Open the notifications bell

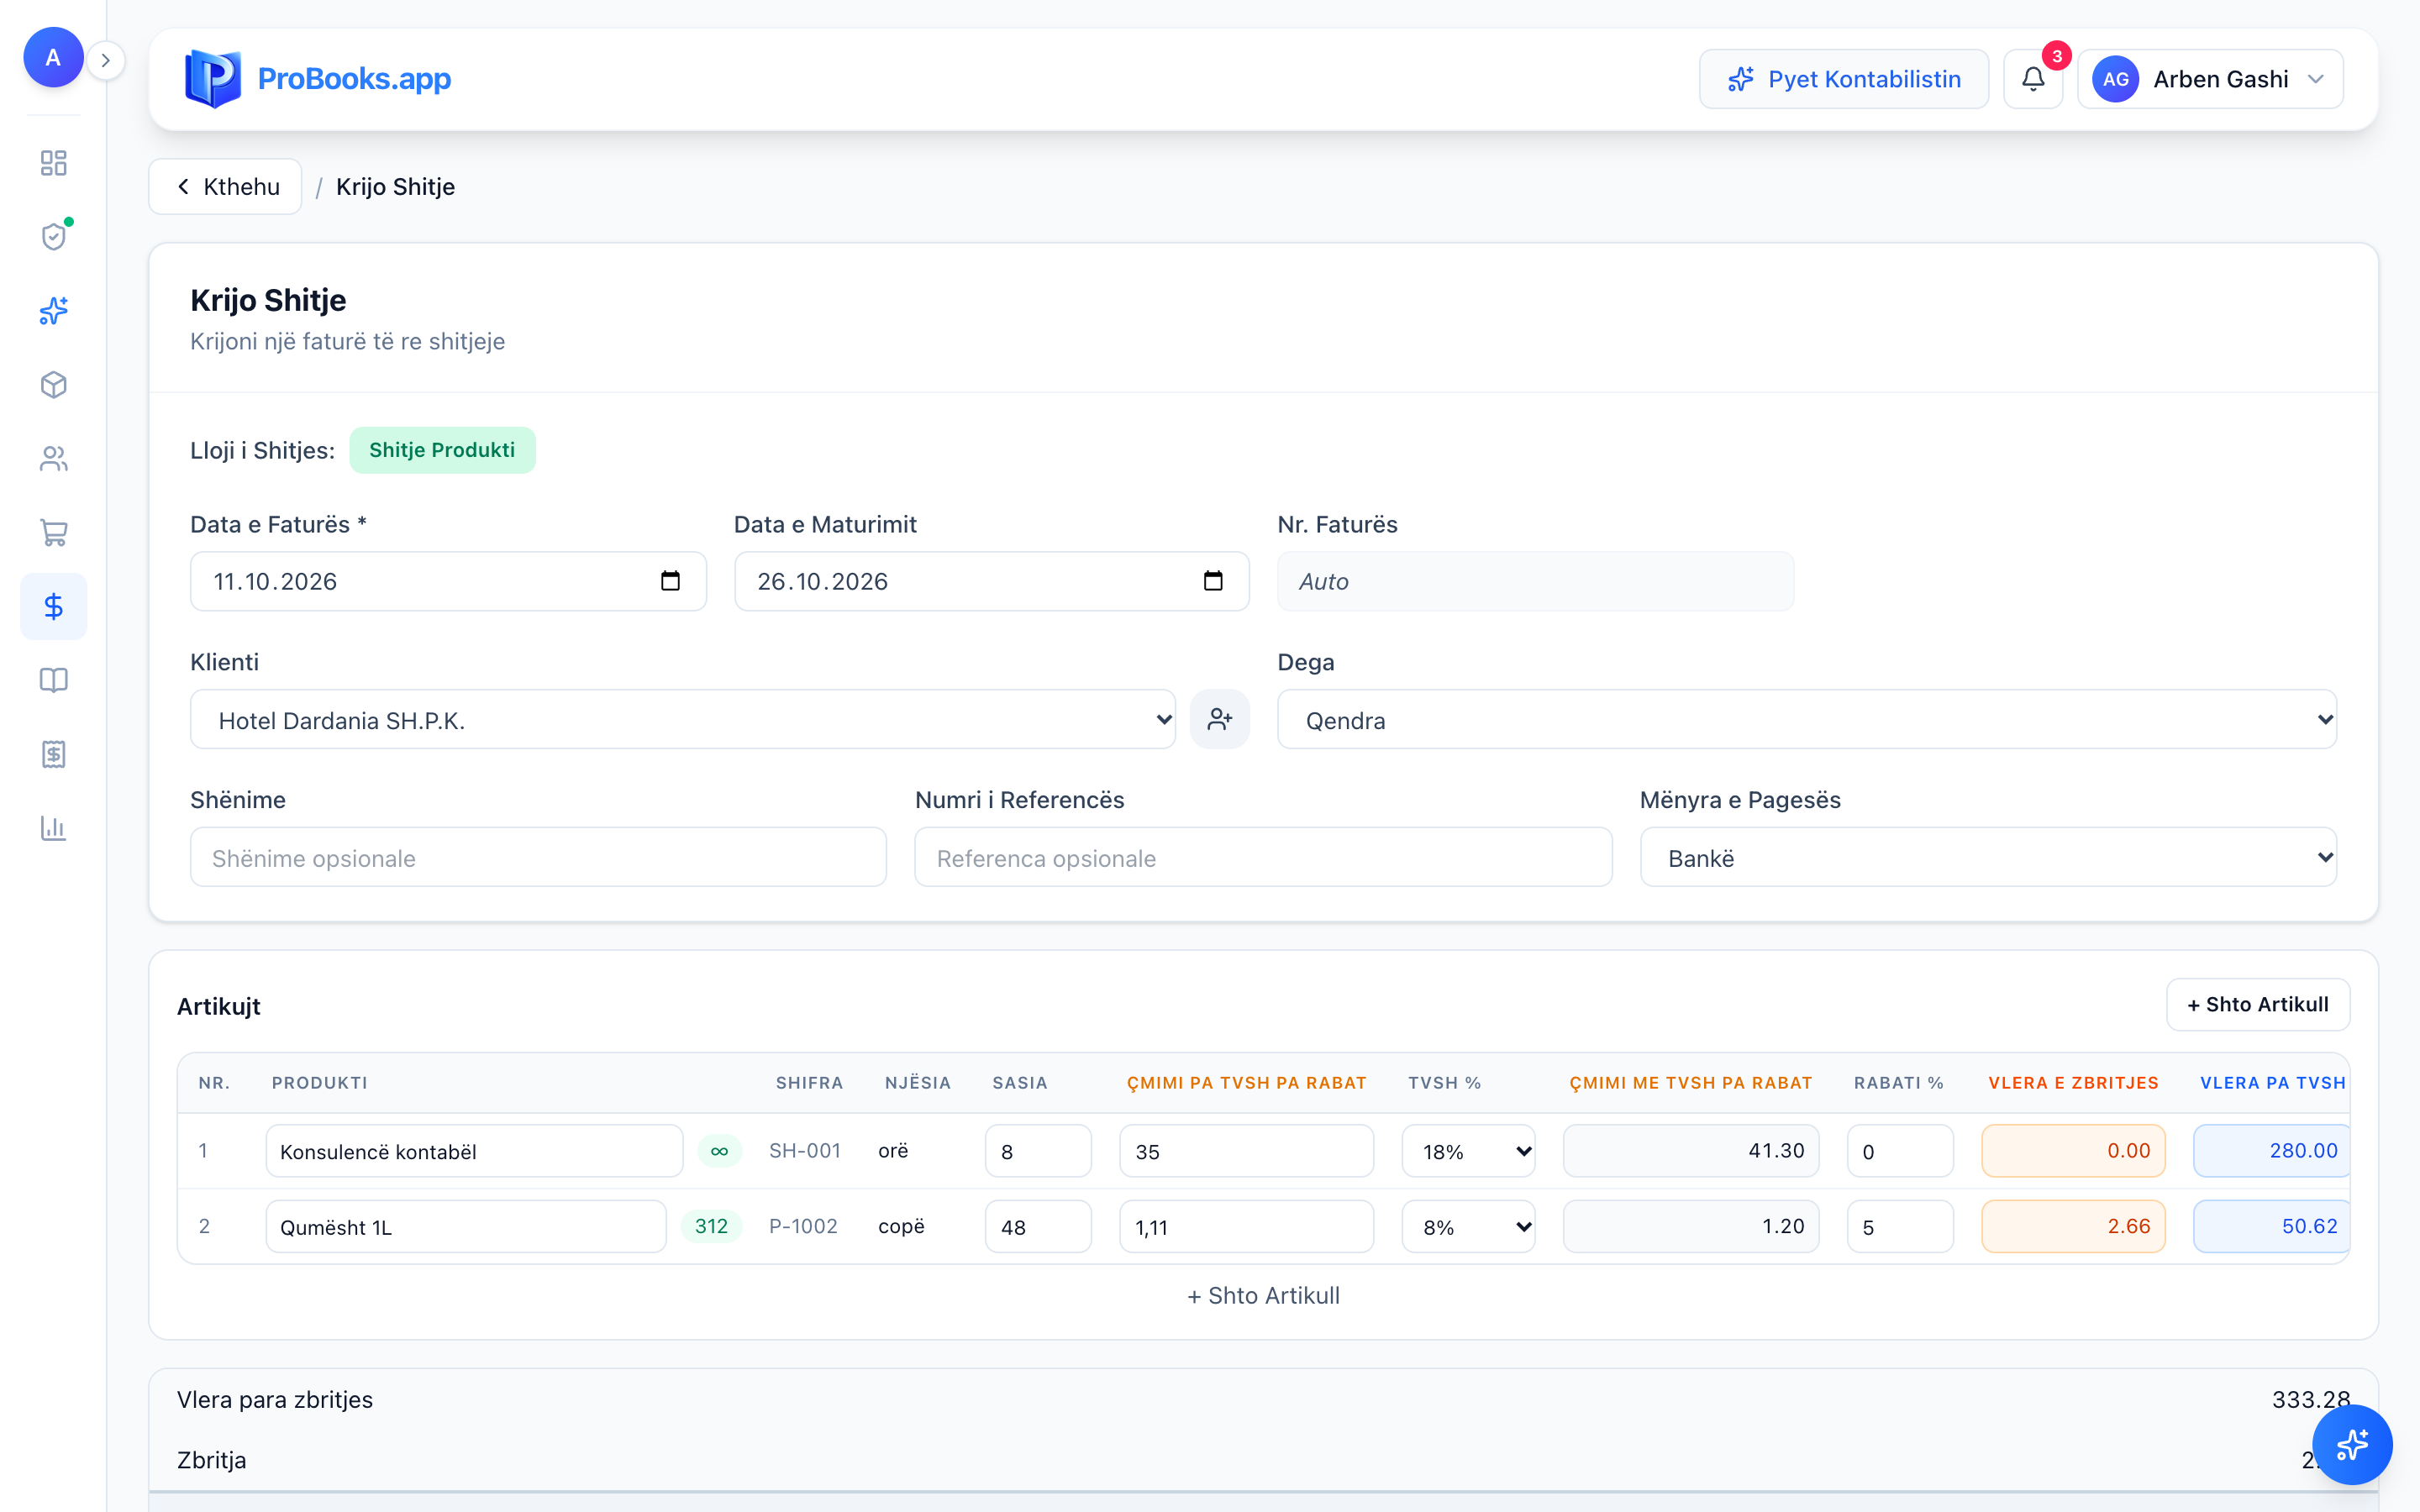[x=2033, y=79]
